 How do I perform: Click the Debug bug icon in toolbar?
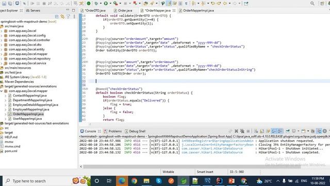tap(96, 4)
